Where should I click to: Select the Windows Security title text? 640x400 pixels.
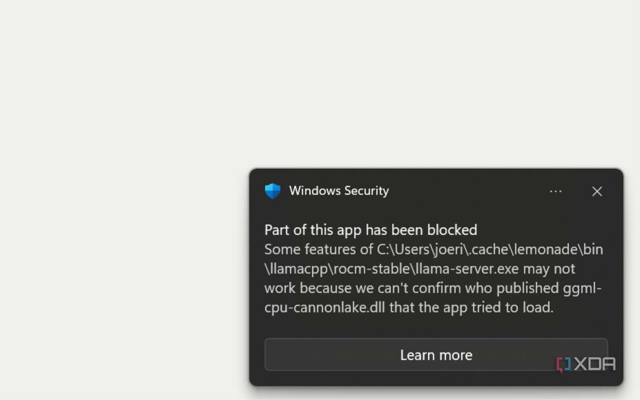(x=339, y=191)
